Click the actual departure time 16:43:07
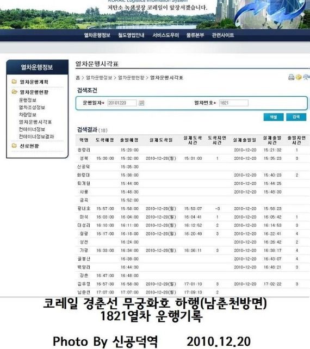This screenshot has width=310, height=349. pos(272,259)
